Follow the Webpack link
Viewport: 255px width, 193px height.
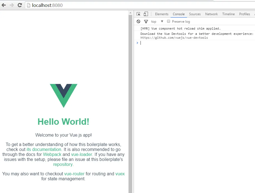click(52, 155)
